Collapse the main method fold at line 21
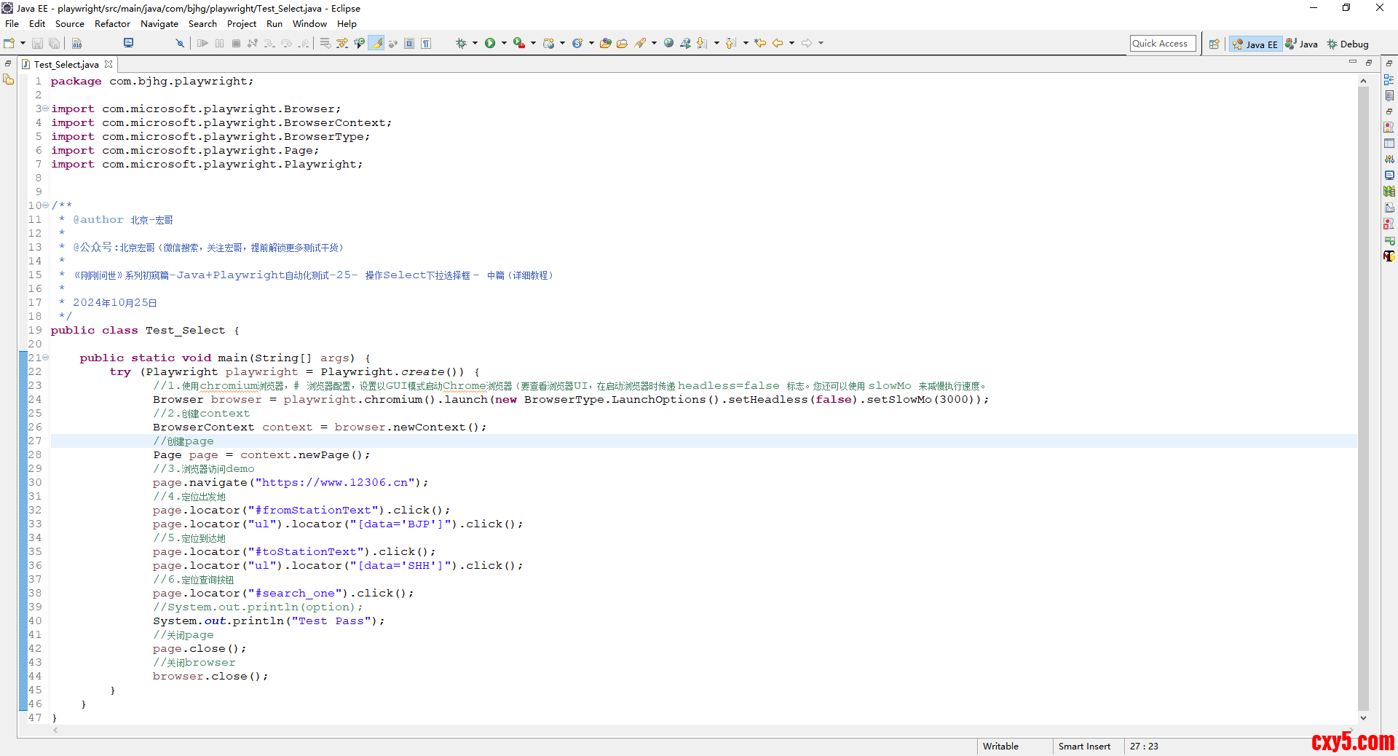Image resolution: width=1398 pixels, height=756 pixels. 45,358
